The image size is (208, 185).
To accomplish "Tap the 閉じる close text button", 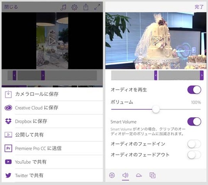I will click(11, 7).
